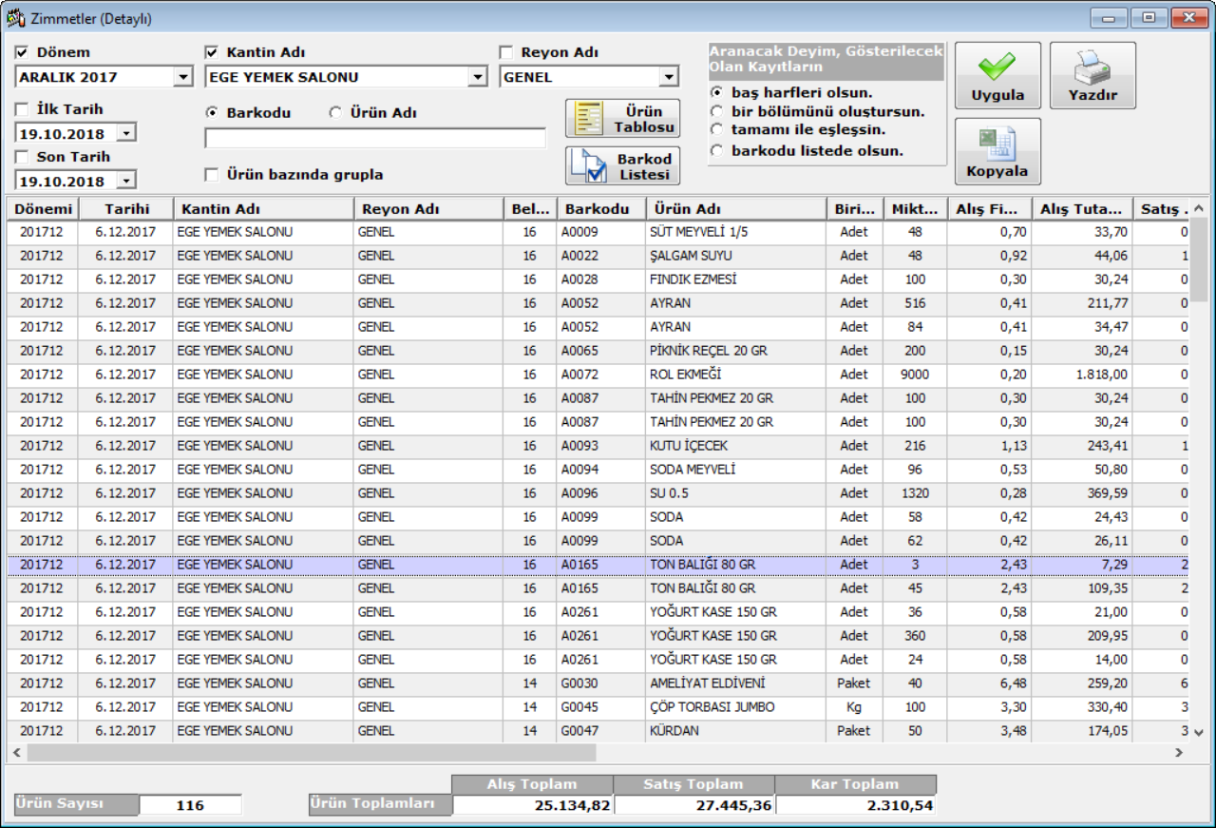1216x828 pixels.
Task: Open Ürün Tablosu product table
Action: coord(622,119)
